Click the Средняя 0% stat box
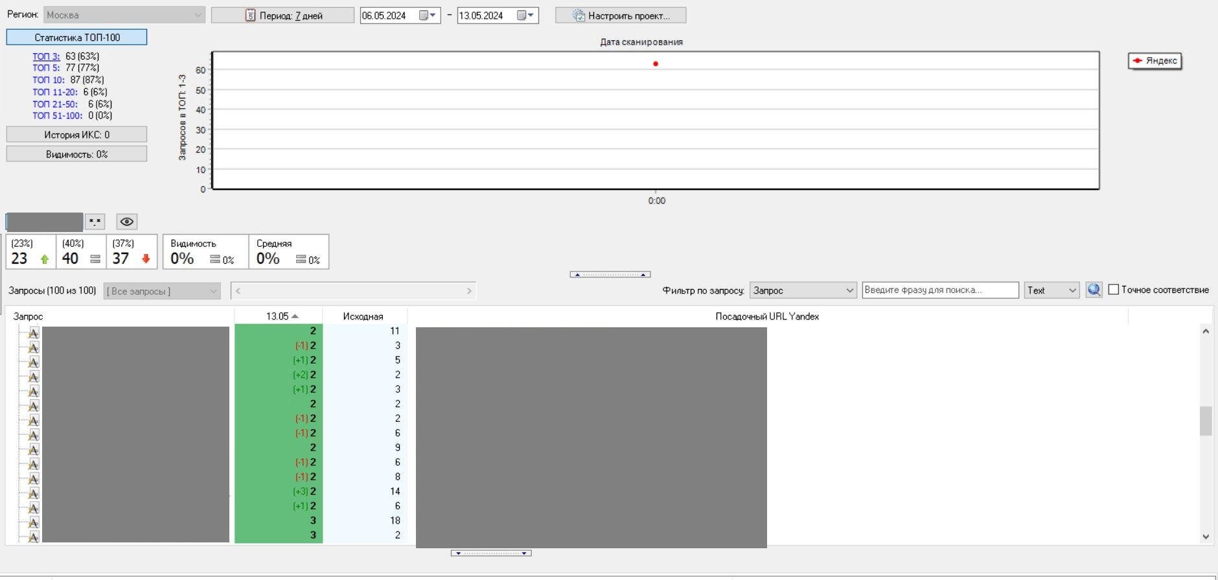 (x=289, y=251)
